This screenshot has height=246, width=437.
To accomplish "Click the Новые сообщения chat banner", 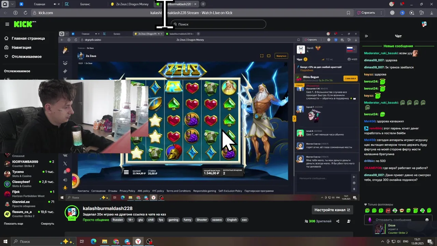I will (398, 46).
